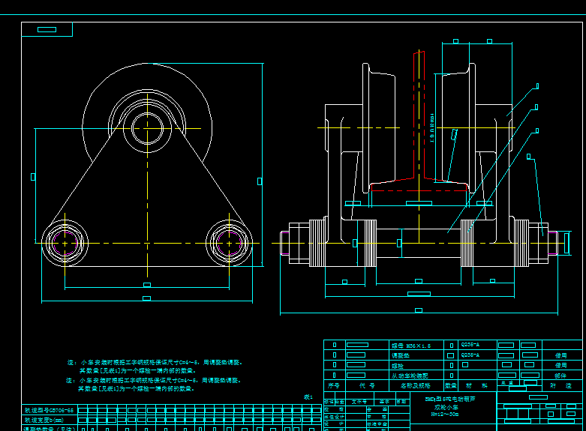Click the '螺栓' parts list entry
Viewport: 586px width, 431px height.
(397, 366)
